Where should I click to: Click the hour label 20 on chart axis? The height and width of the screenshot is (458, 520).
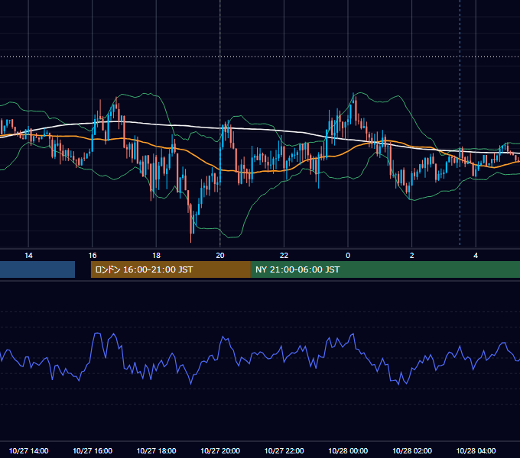[x=220, y=256]
